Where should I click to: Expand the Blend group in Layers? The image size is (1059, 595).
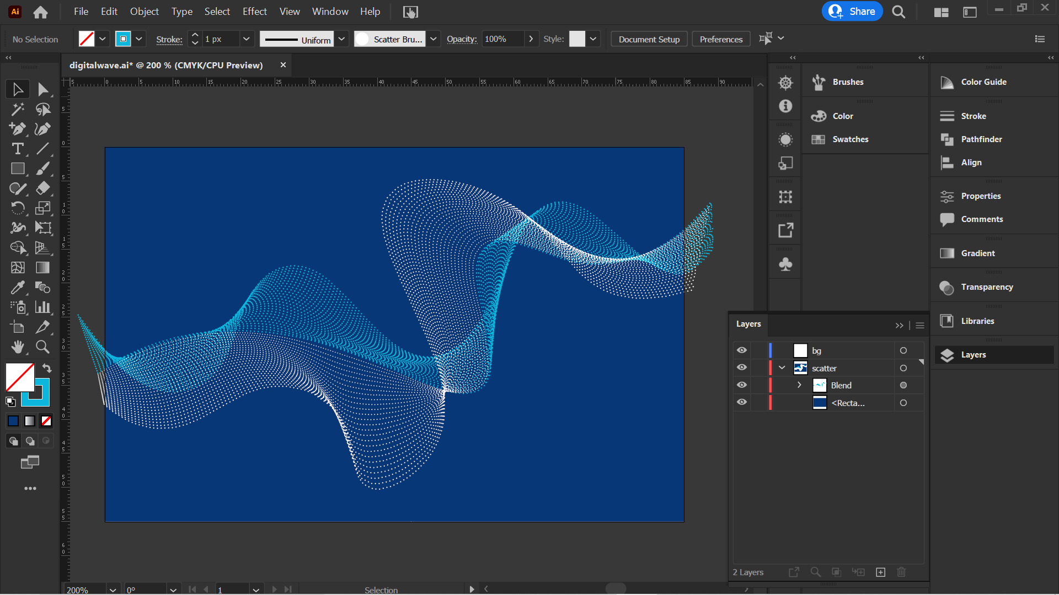[799, 385]
